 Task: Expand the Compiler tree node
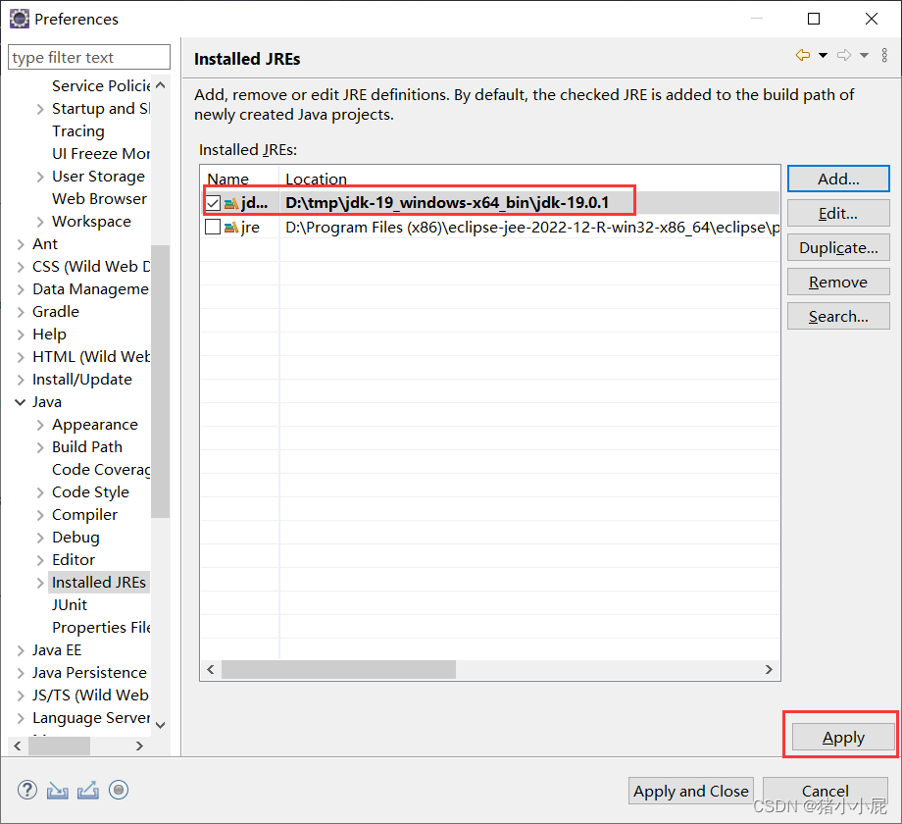[x=40, y=516]
